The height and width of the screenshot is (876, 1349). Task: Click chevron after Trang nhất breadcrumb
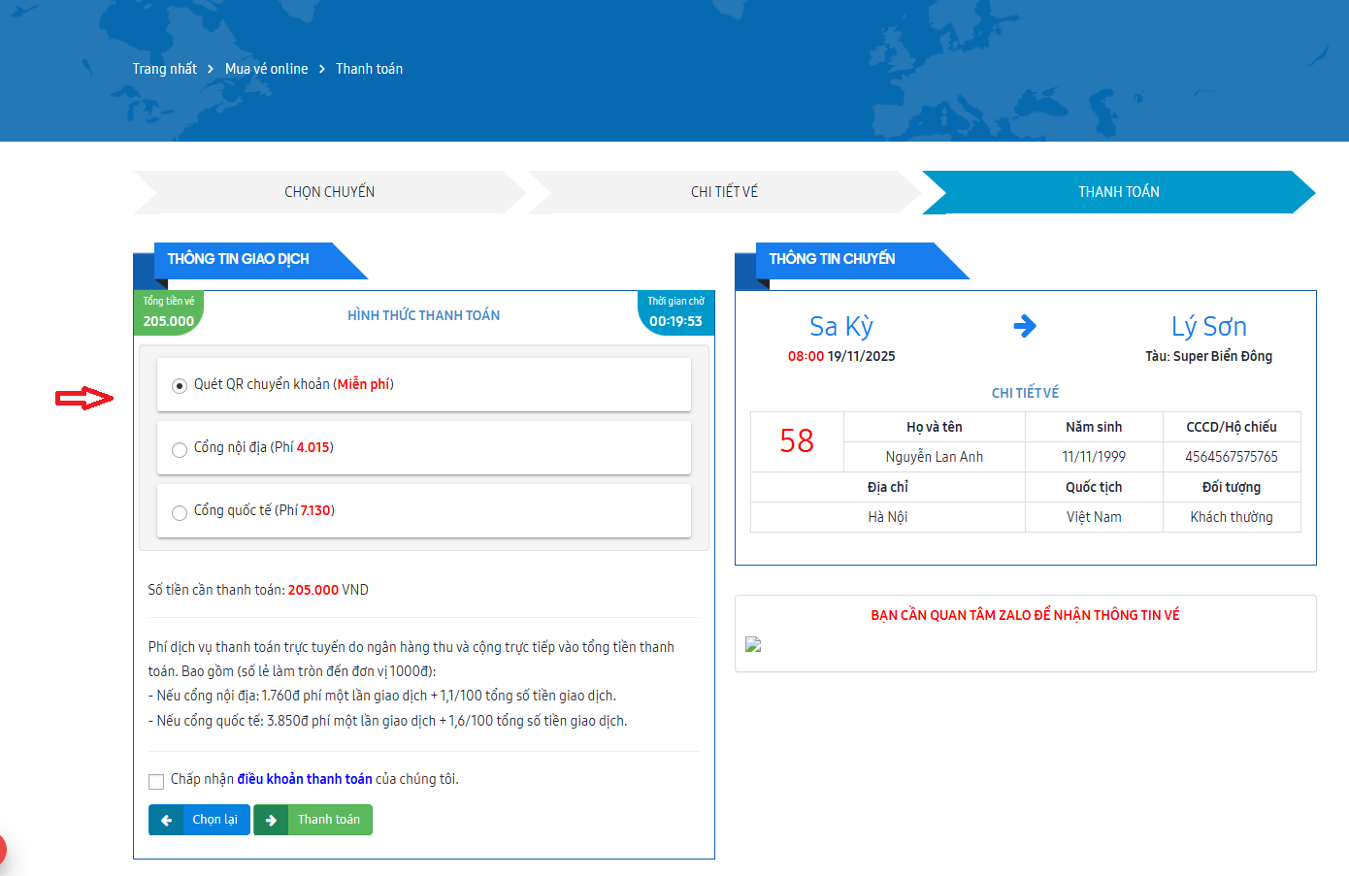pyautogui.click(x=211, y=69)
